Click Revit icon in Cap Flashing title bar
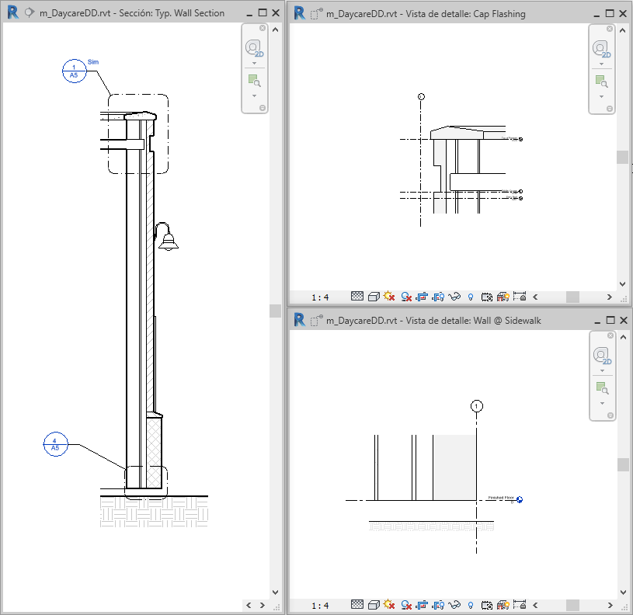Screen dimensions: 633x615 [299, 13]
